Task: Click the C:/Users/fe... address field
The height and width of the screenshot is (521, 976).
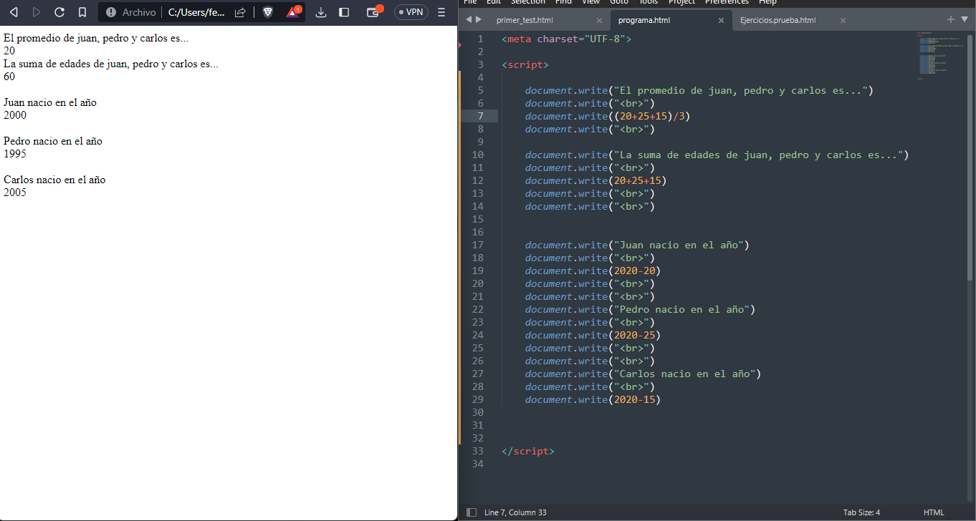Action: tap(196, 12)
